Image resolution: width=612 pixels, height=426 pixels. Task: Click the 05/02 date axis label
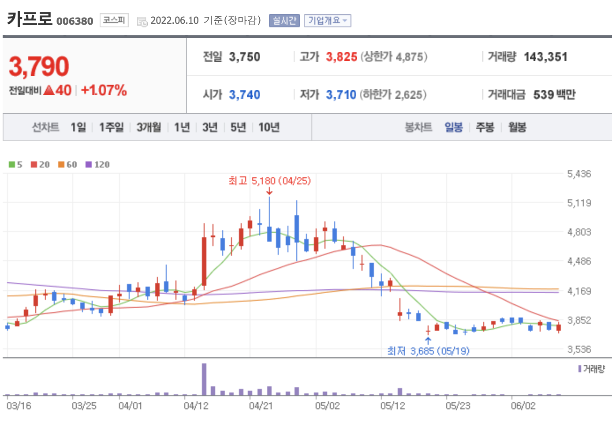(327, 406)
